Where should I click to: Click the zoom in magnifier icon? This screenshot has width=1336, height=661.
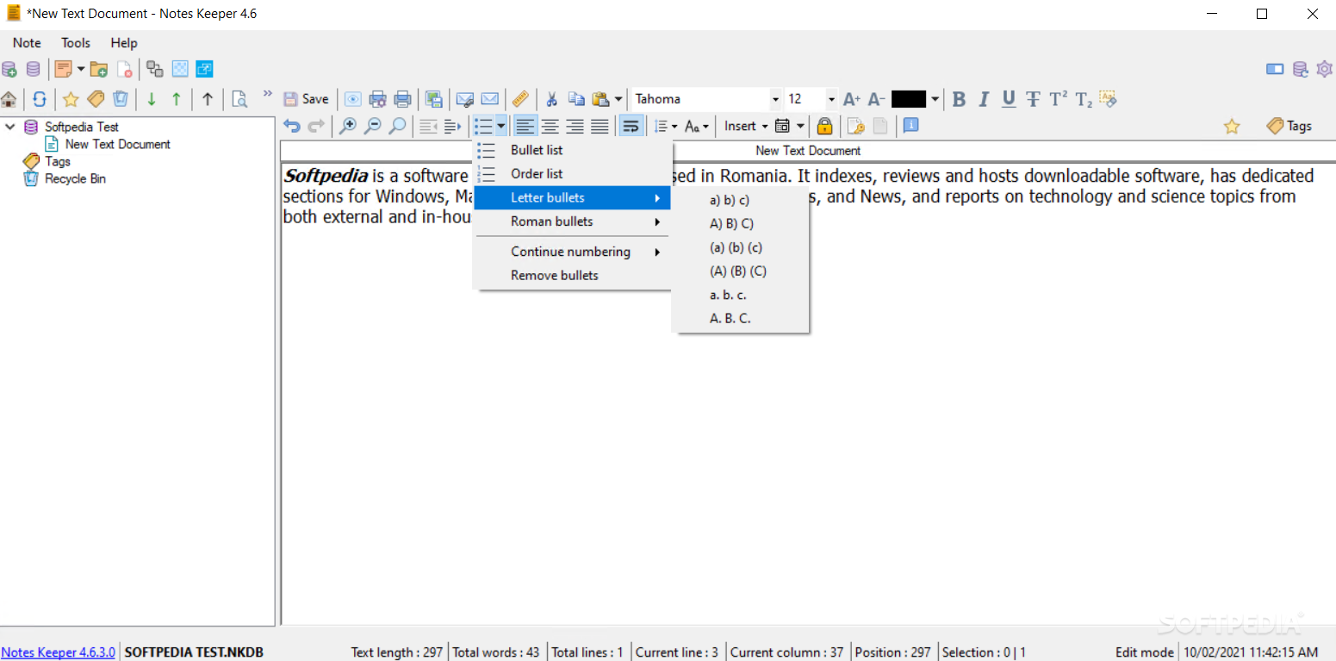click(x=348, y=126)
